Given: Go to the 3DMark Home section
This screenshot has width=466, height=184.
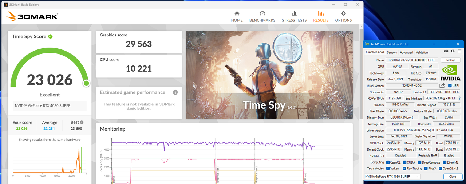Looking at the screenshot, I should click(237, 17).
